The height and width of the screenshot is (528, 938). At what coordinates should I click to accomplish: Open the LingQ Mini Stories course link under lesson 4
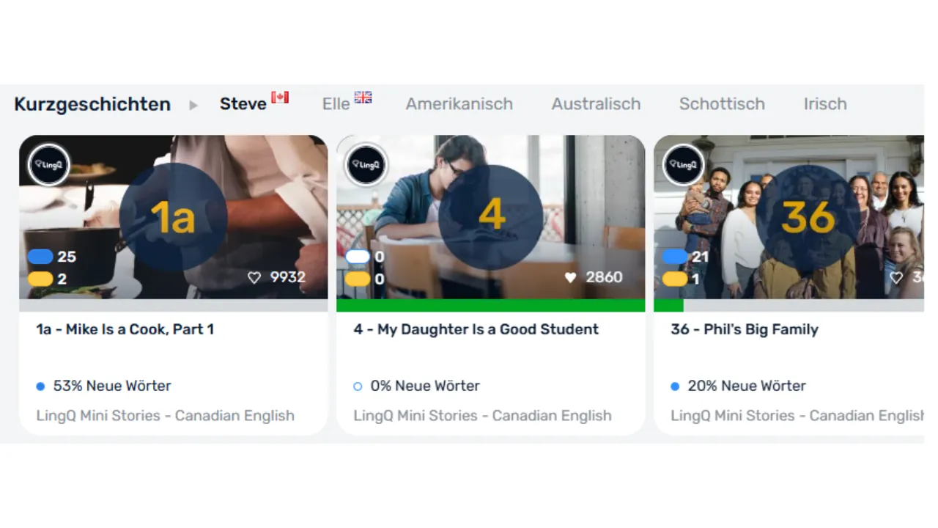482,416
